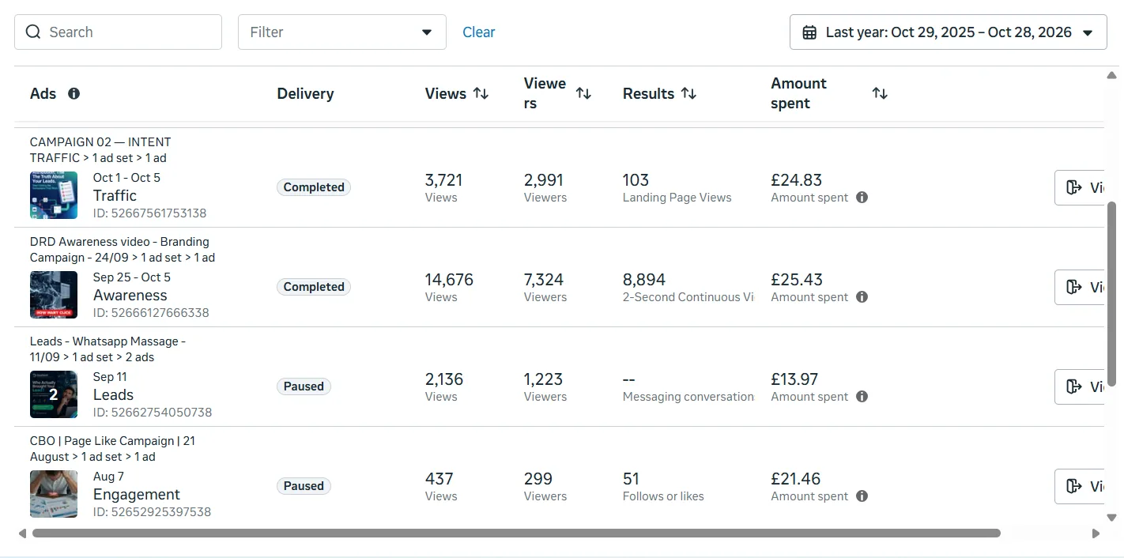Click Leads - Whatsapp Massage campaign breadcrumb
Viewport: 1124px width, 558px height.
pos(108,349)
